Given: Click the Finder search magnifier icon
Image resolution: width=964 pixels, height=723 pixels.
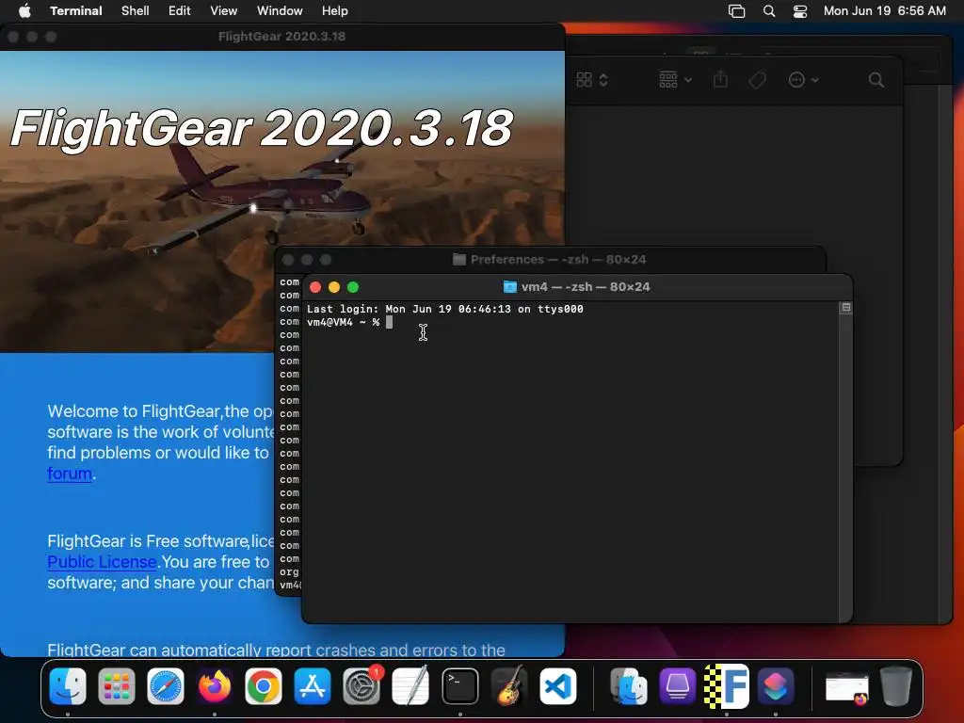Looking at the screenshot, I should pos(876,80).
